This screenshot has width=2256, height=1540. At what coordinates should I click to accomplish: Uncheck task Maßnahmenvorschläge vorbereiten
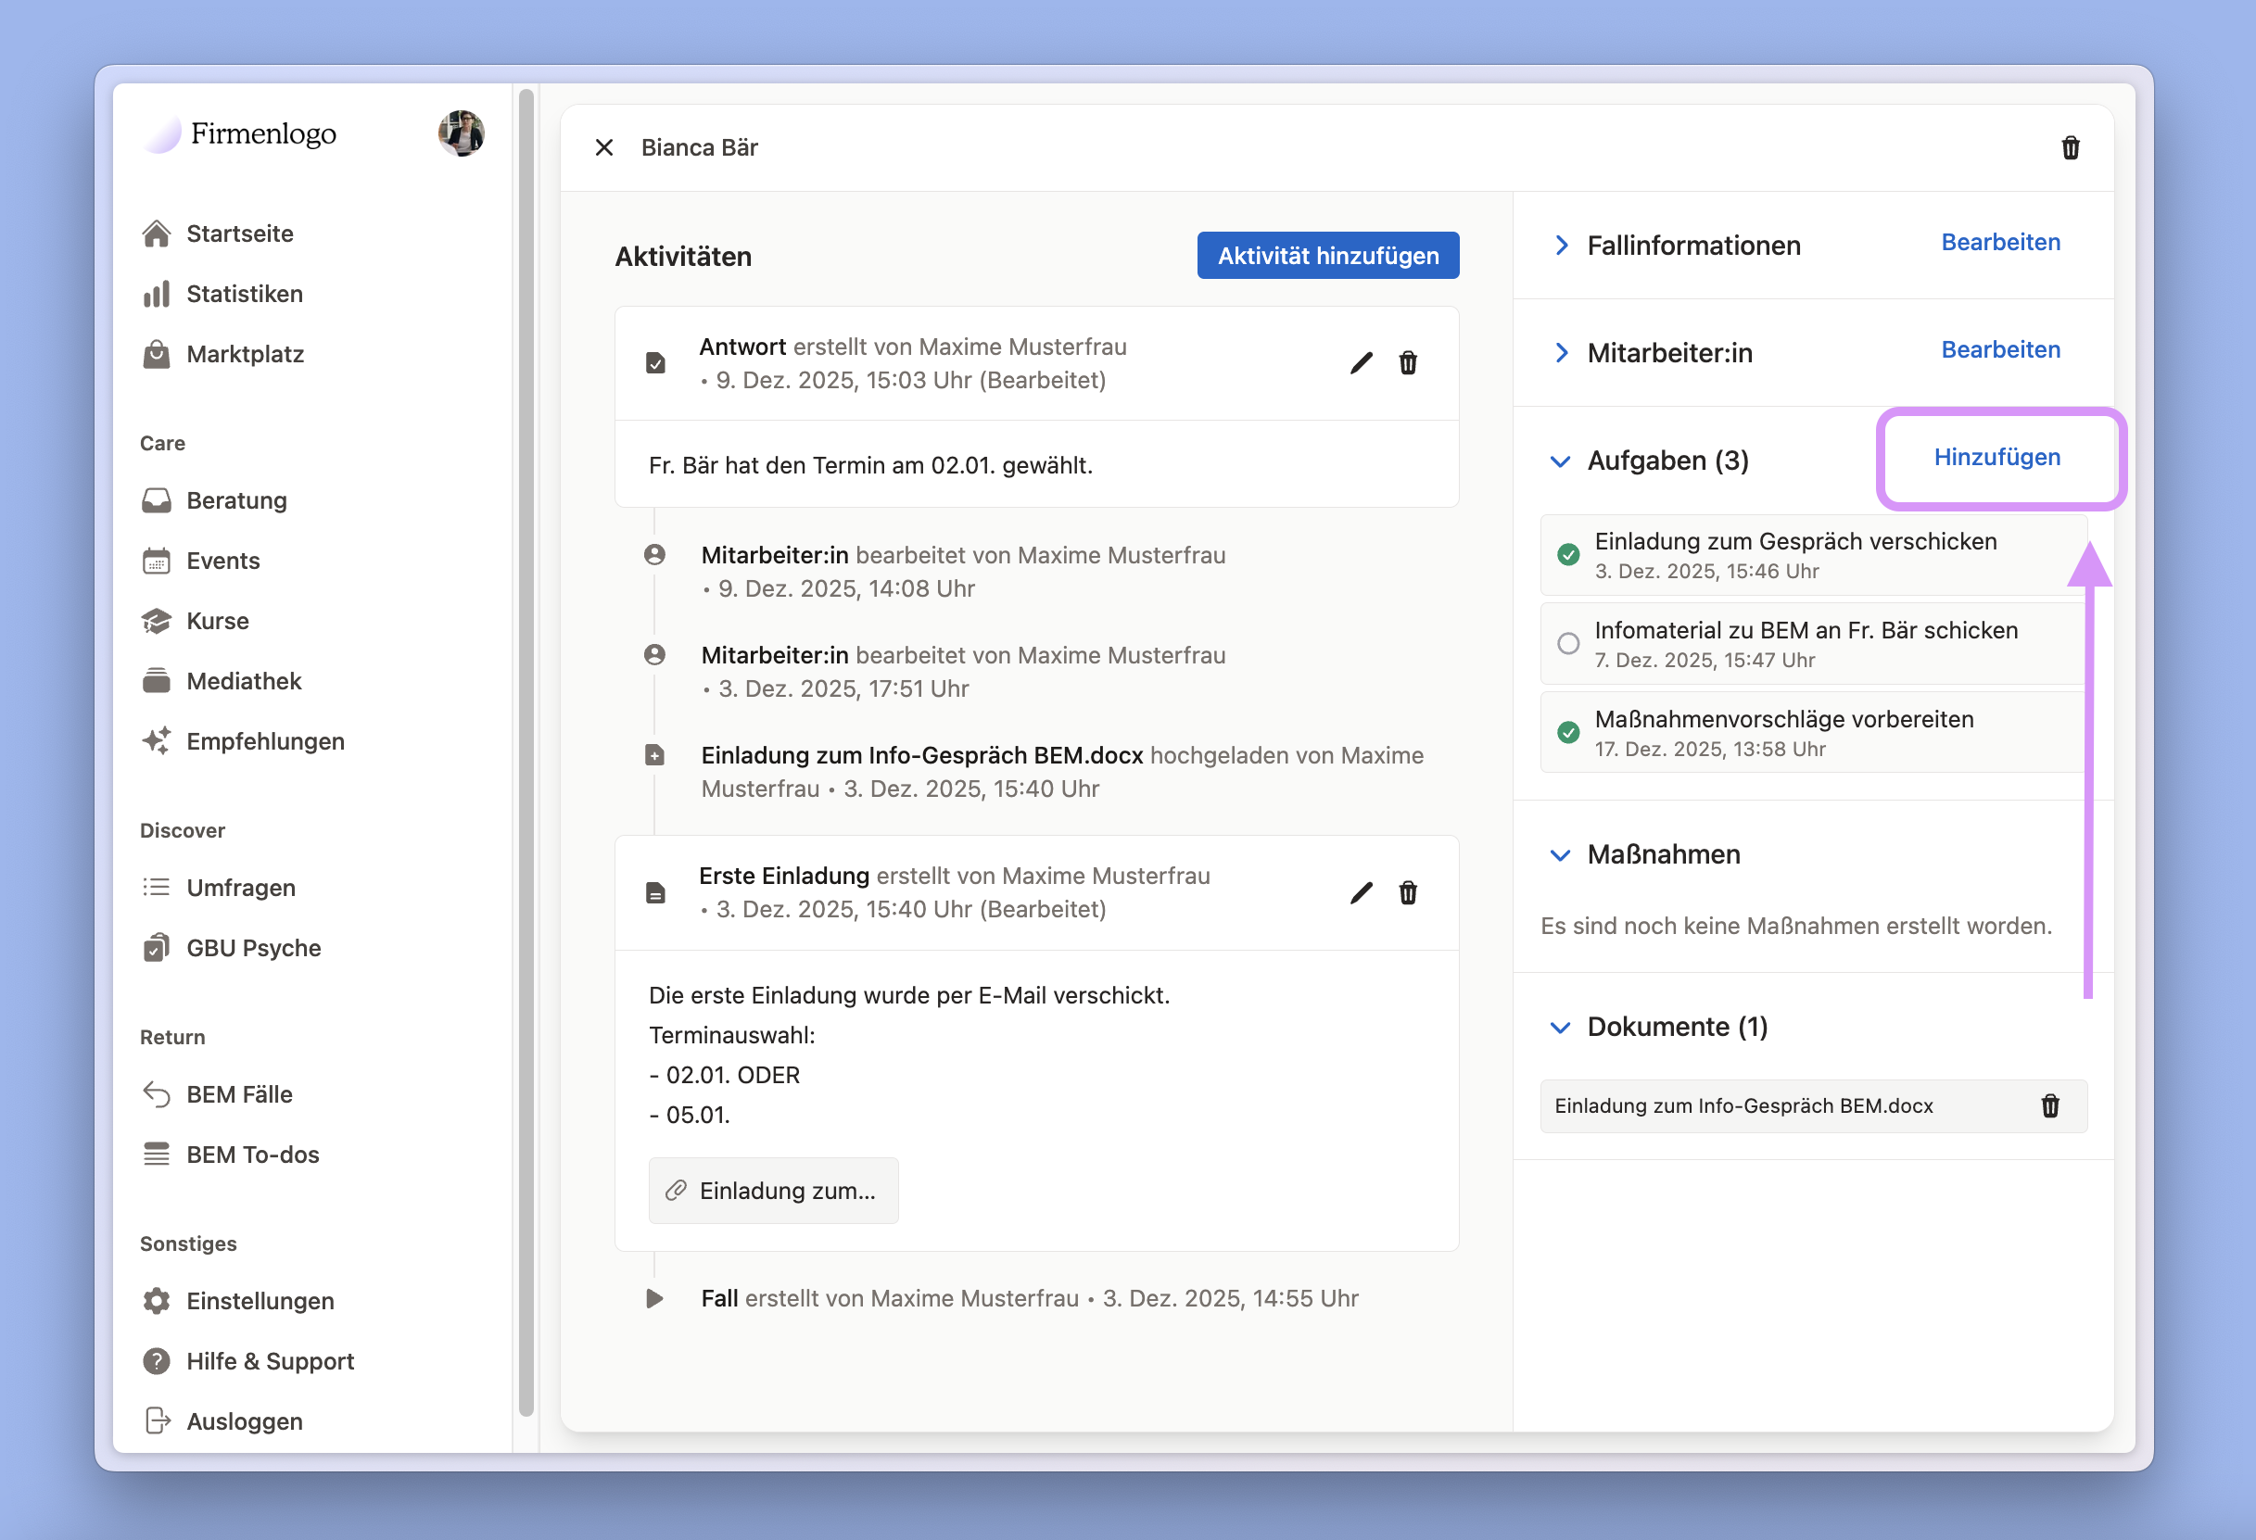(x=1567, y=733)
